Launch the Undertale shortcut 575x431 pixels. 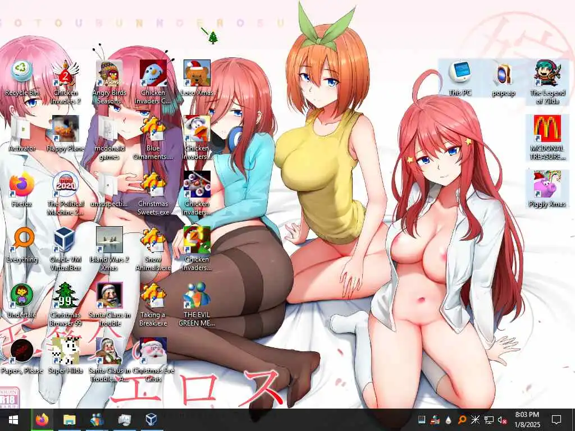[x=22, y=301]
